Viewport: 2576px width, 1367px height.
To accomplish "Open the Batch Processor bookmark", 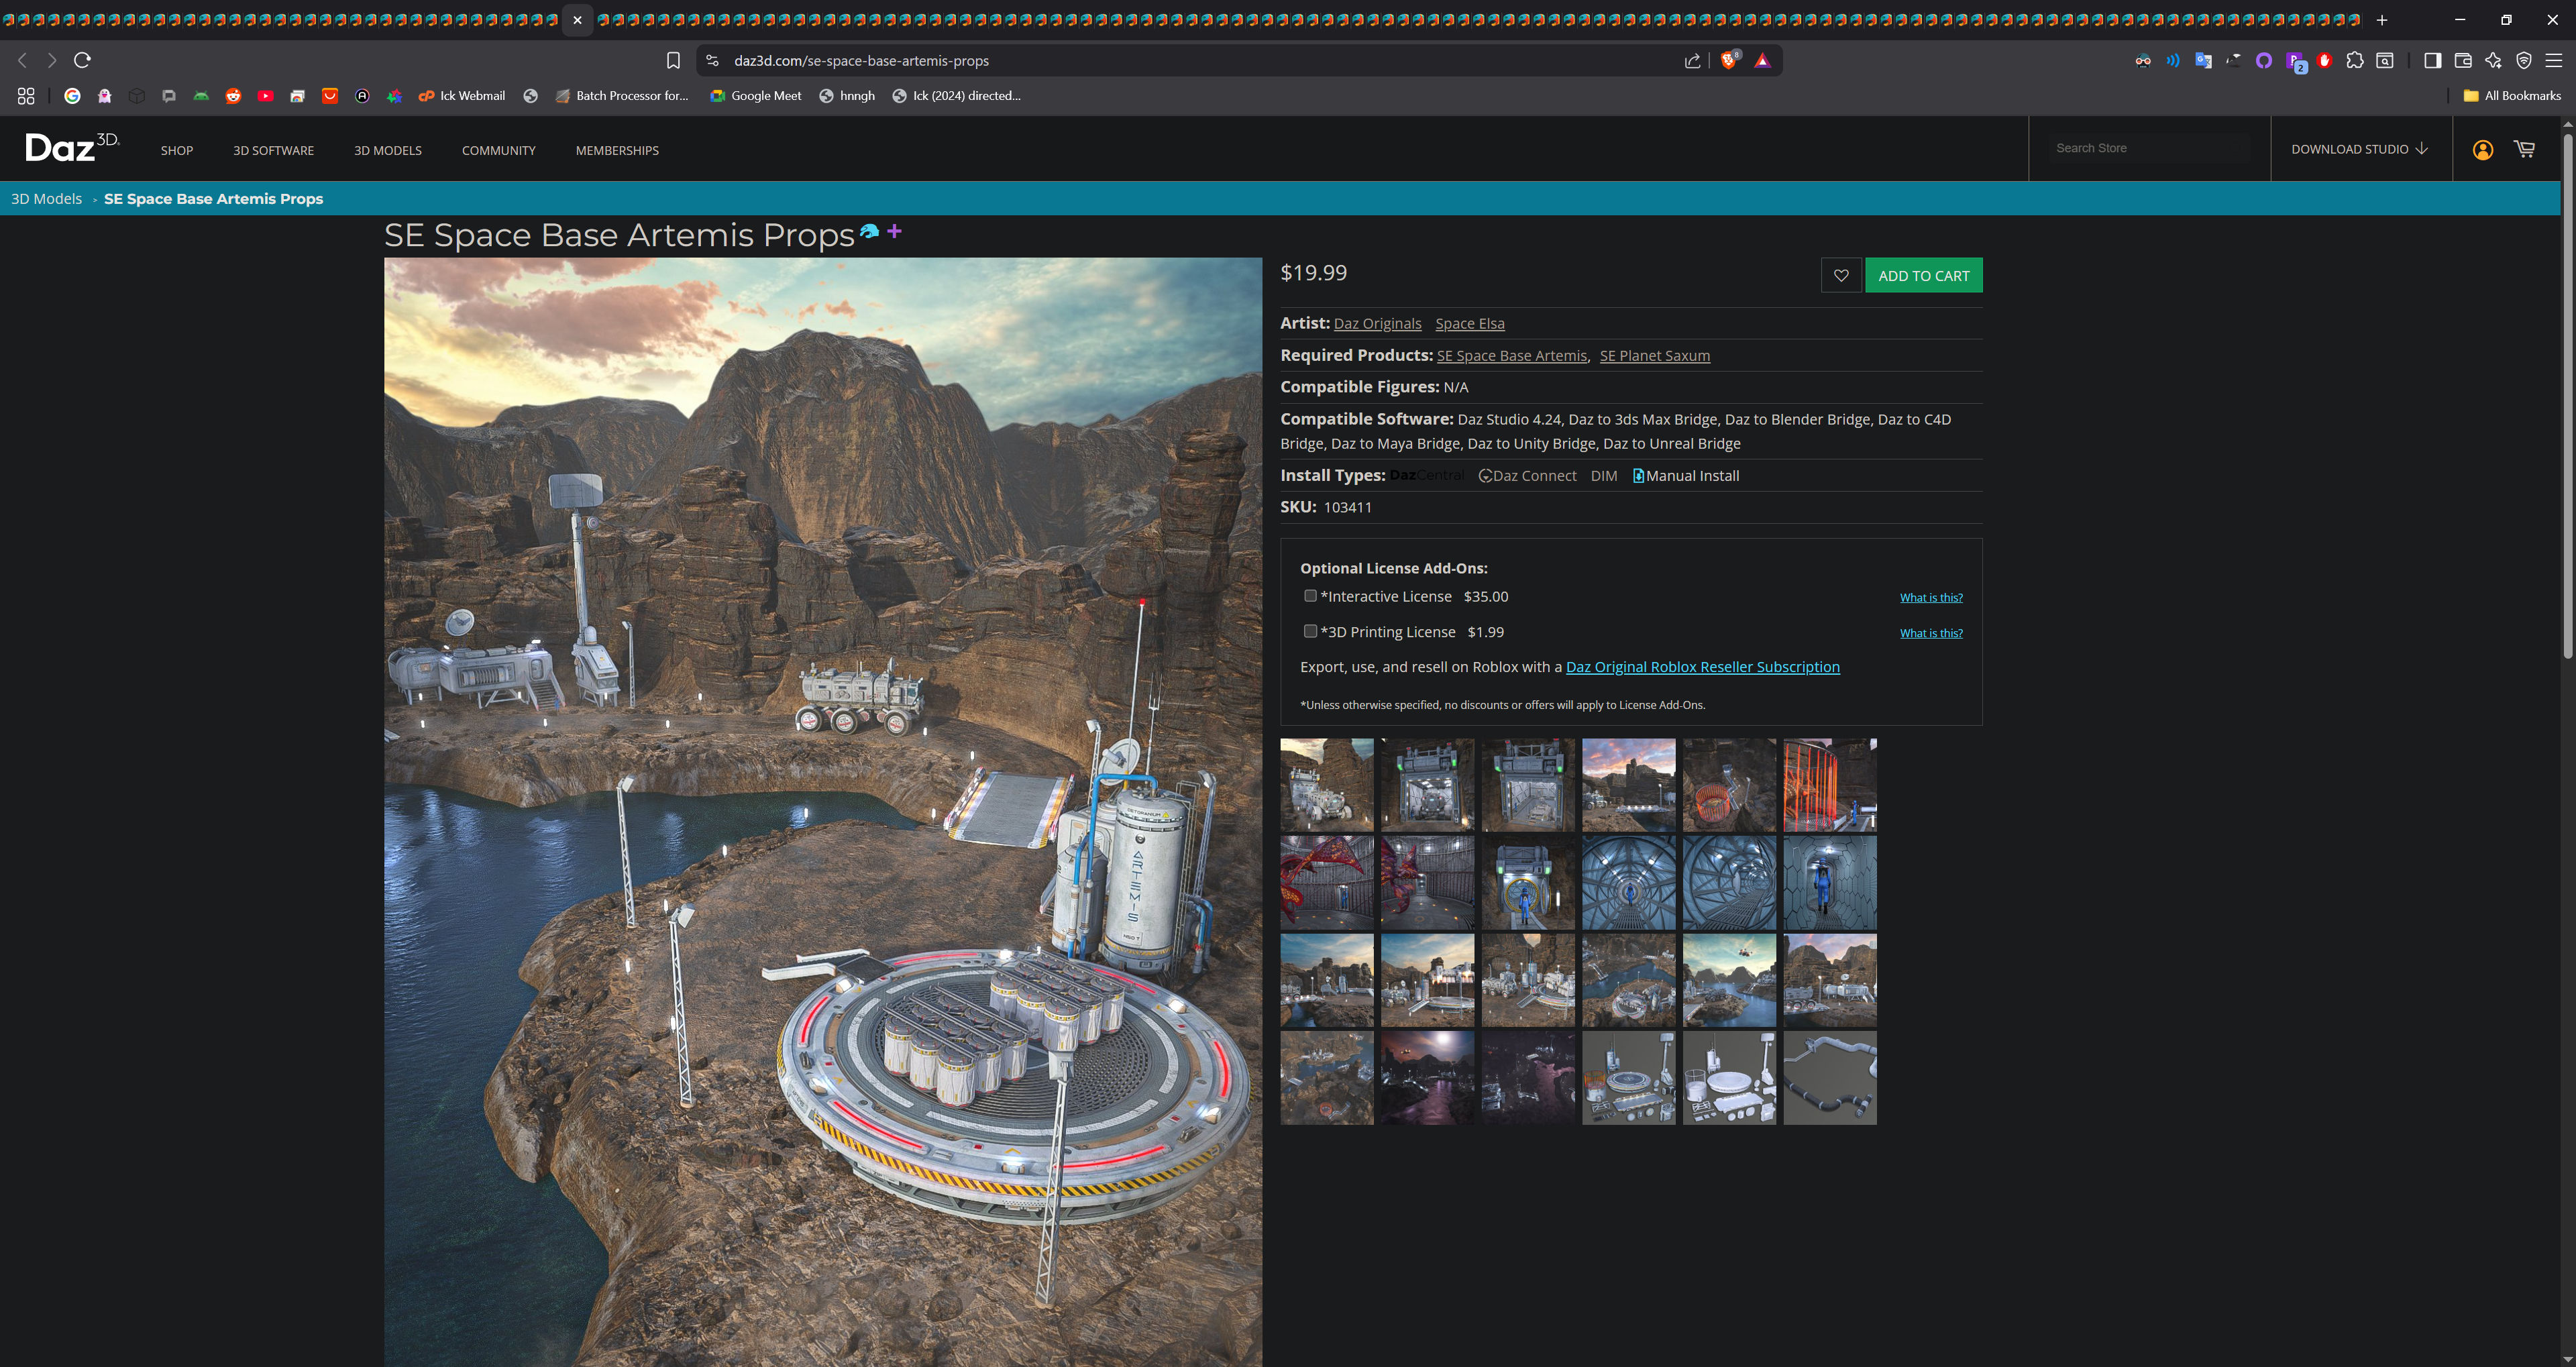I will click(x=622, y=96).
